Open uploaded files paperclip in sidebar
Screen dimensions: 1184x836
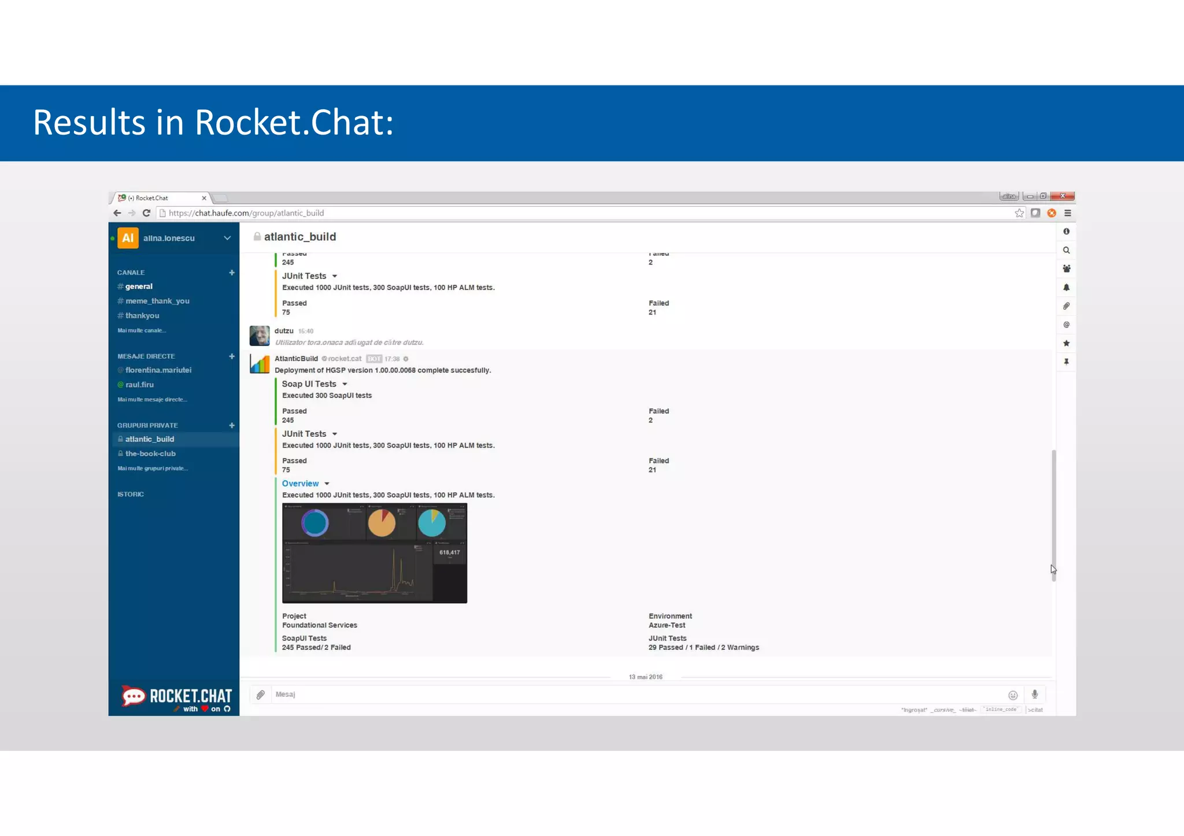point(1066,306)
